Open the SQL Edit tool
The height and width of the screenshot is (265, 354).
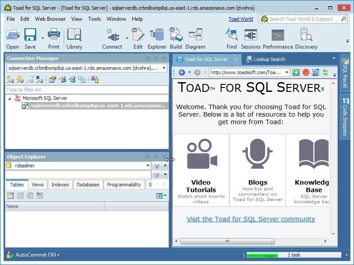(138, 38)
